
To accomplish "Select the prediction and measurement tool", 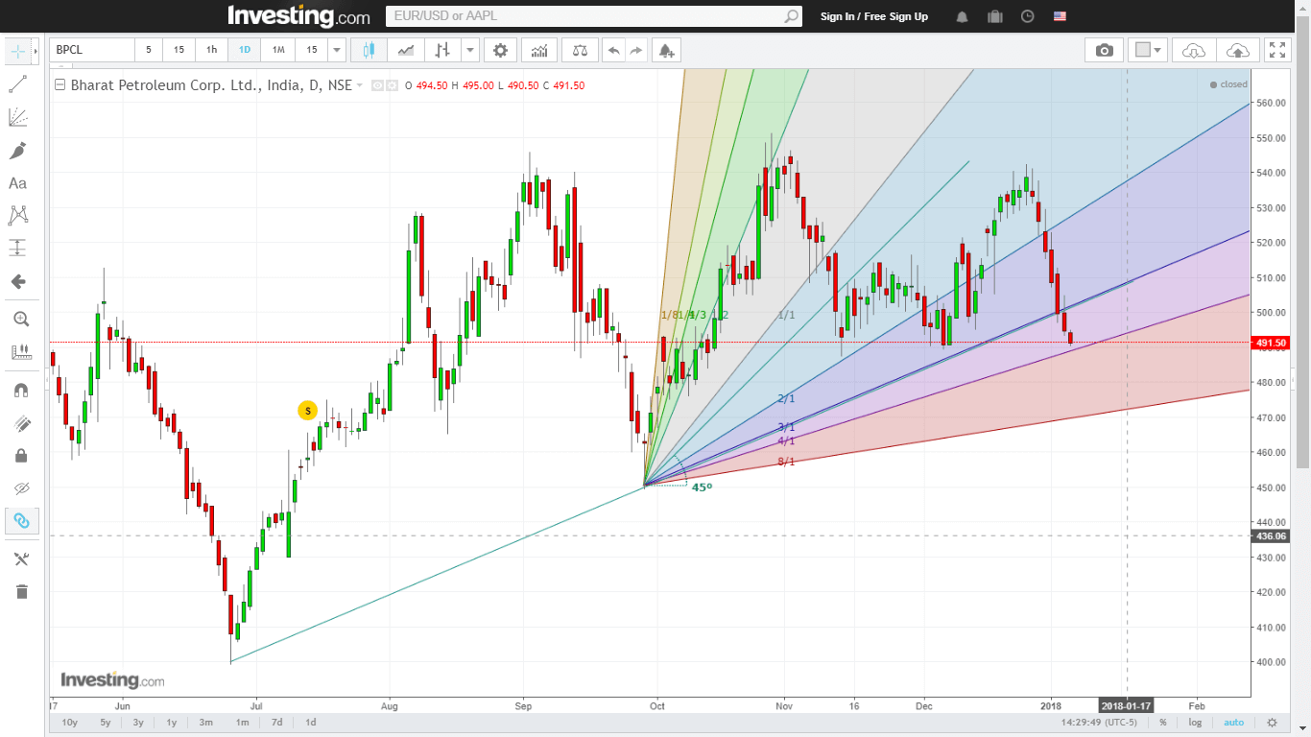I will coord(17,248).
